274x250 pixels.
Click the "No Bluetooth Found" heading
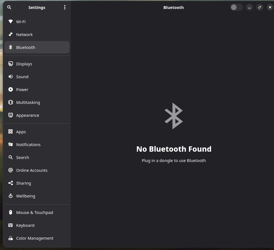pos(174,149)
